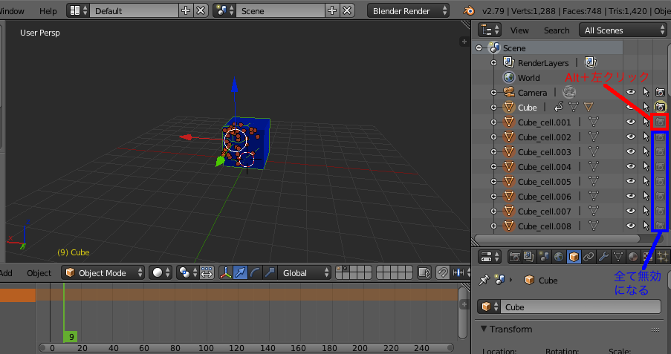Open the viewport shading dropdown

tap(161, 272)
